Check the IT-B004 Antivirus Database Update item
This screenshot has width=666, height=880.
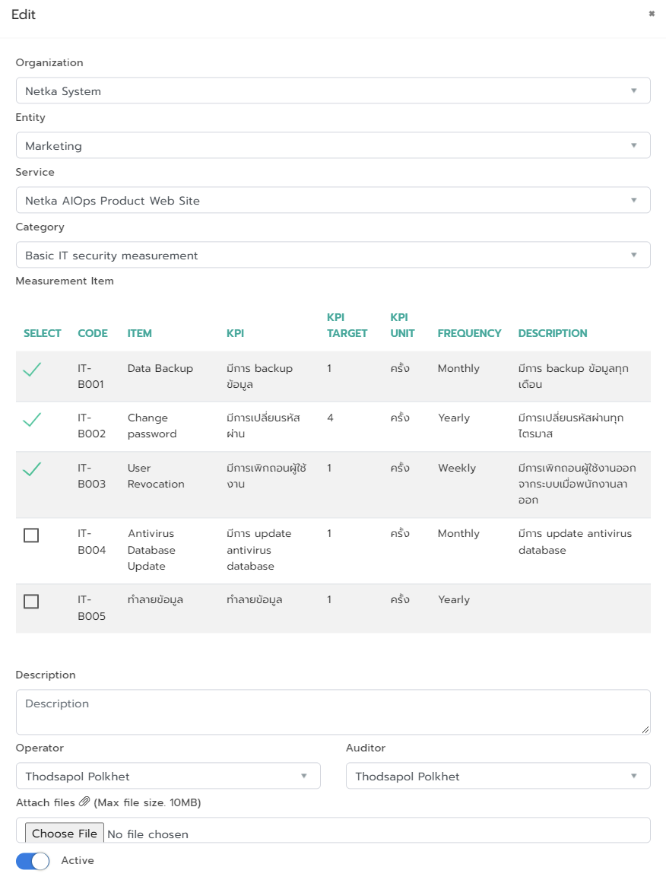[30, 535]
